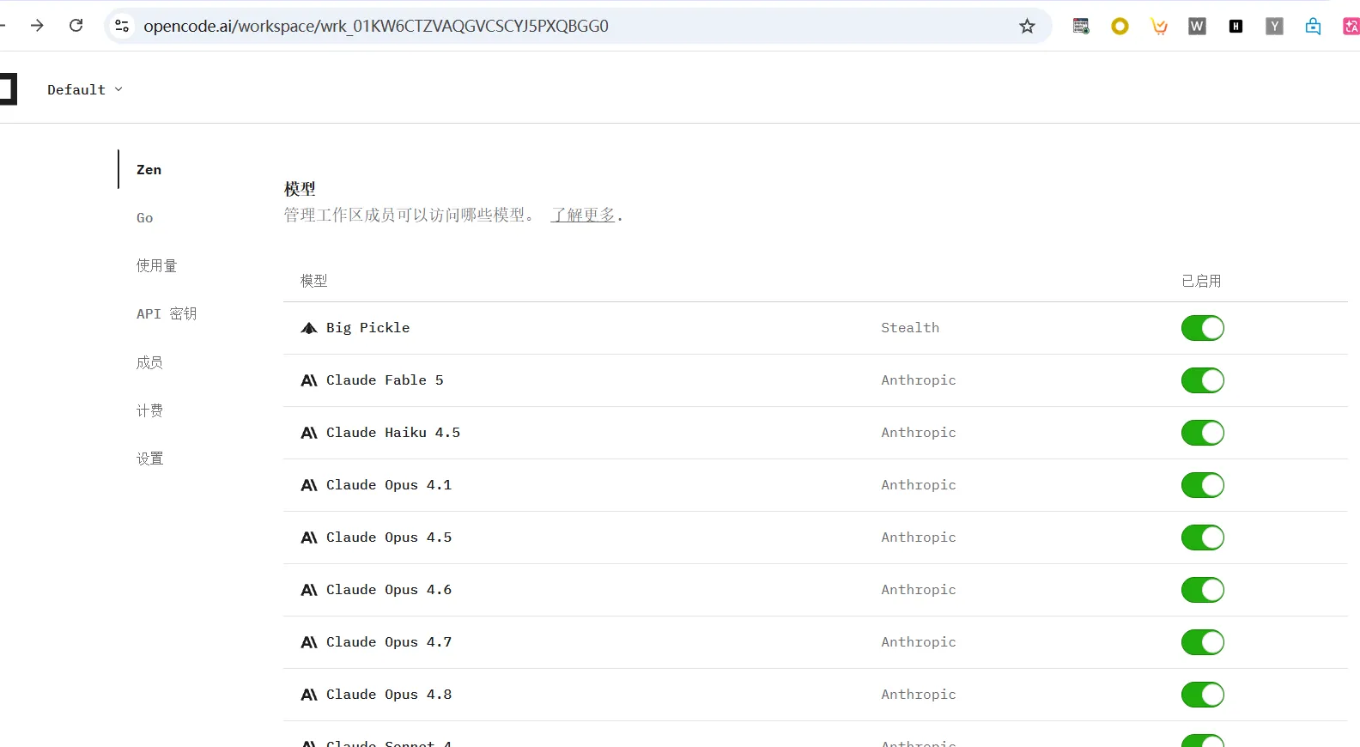Reload the page with the refresh icon
The image size is (1360, 747).
76,26
